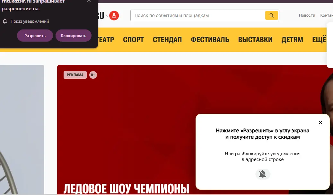Open the Фестиваль category

210,40
